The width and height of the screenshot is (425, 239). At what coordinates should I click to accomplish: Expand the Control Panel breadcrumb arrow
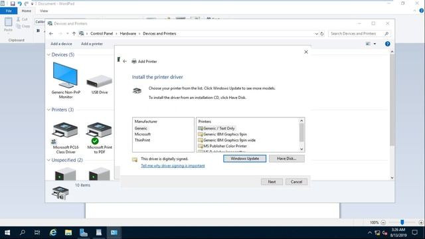click(117, 34)
